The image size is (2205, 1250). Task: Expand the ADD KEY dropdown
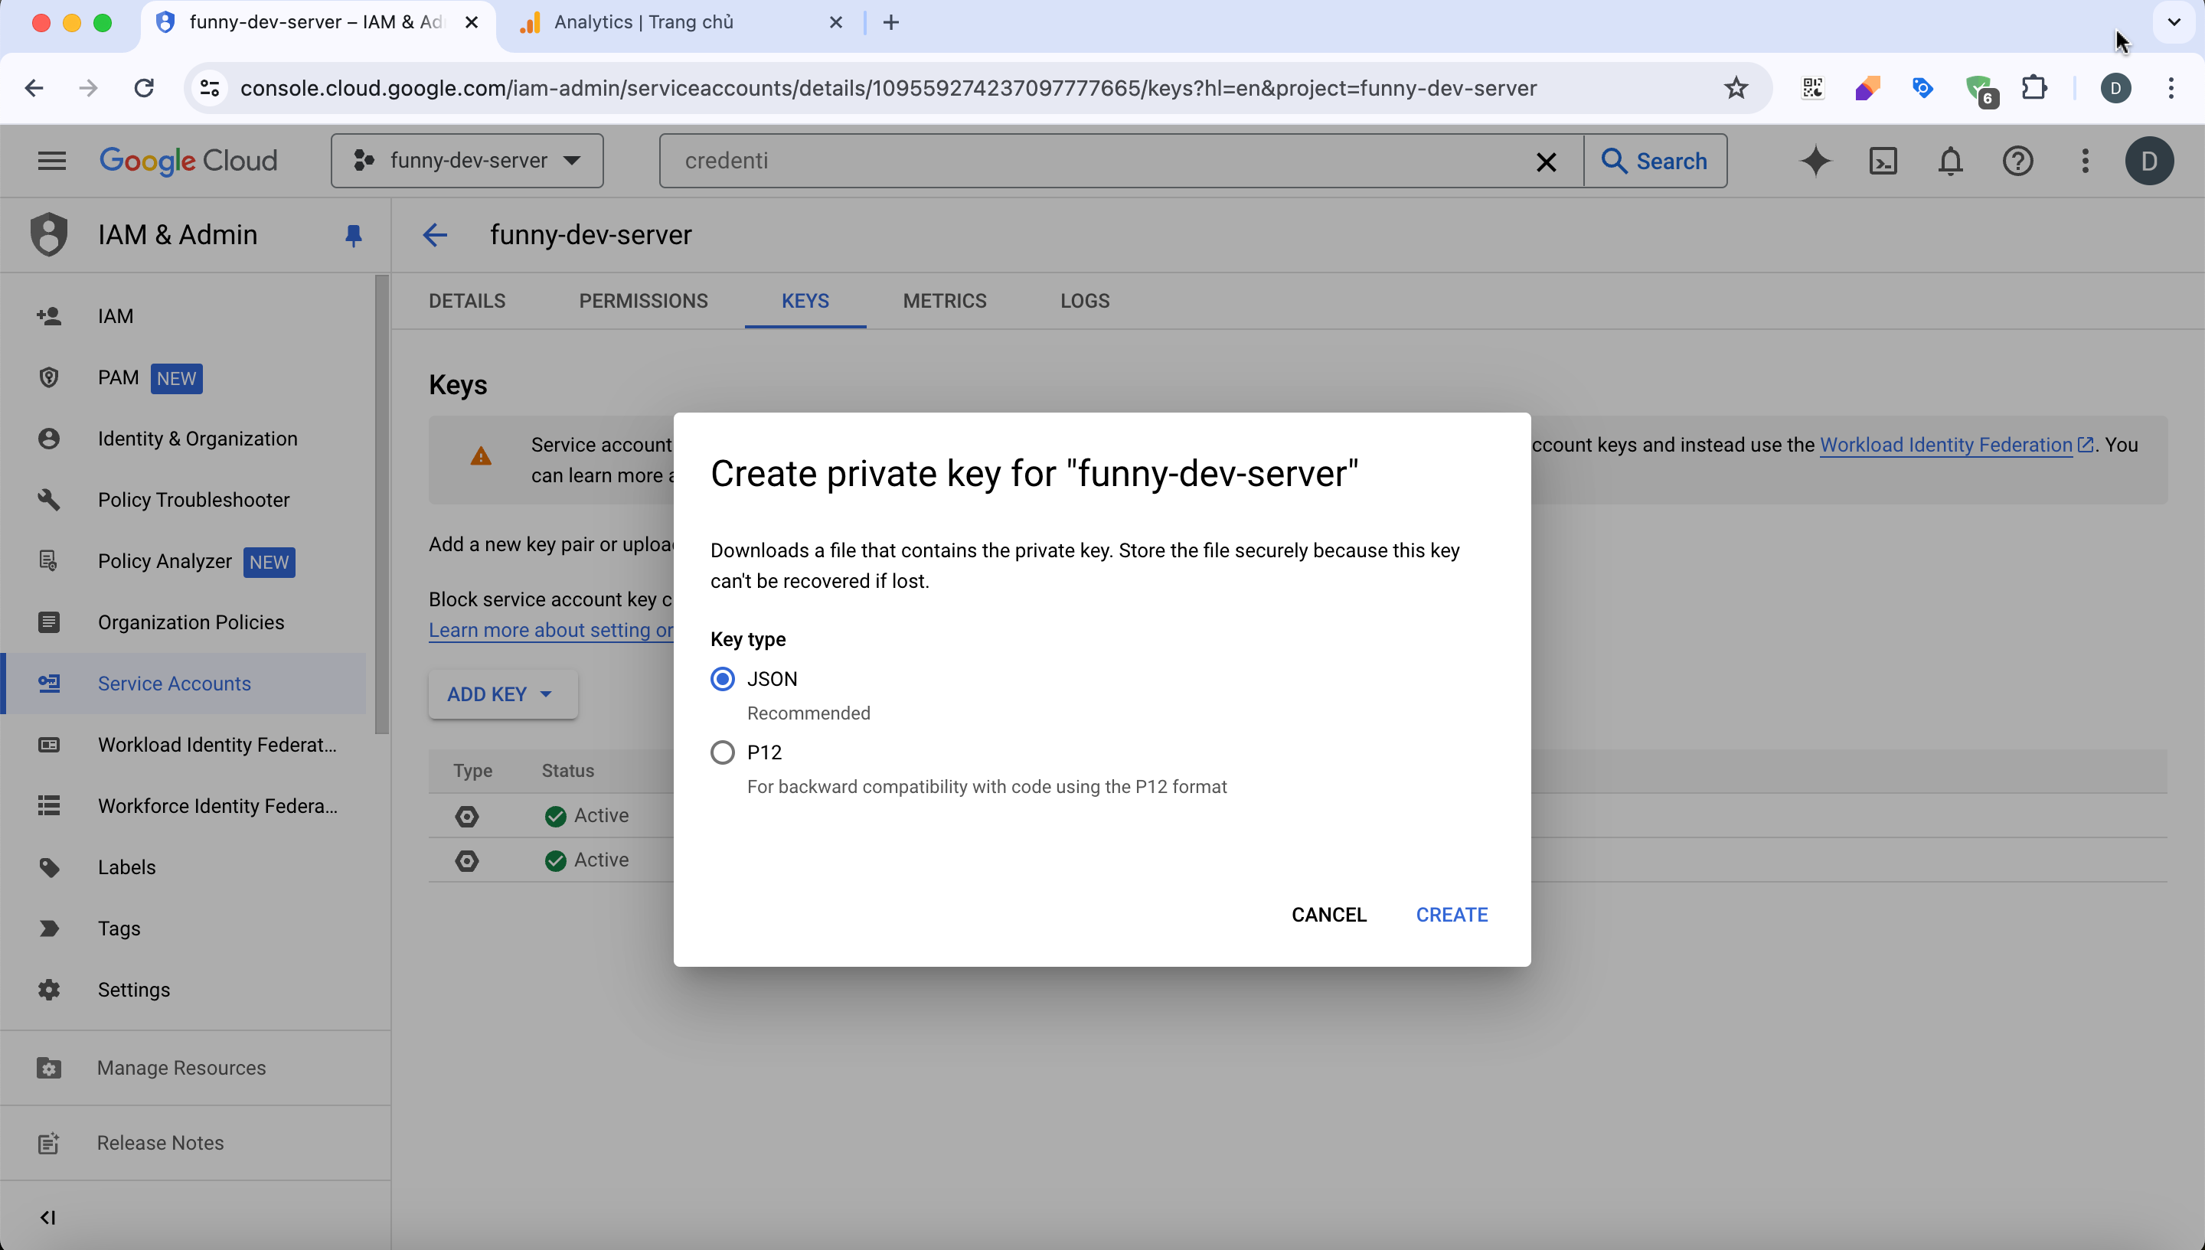click(502, 694)
